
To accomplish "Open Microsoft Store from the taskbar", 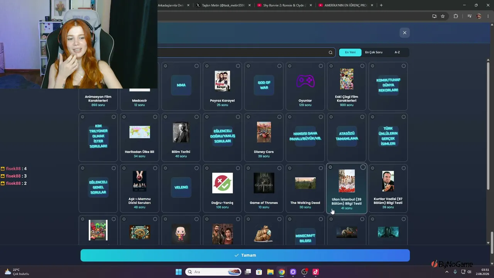I will pyautogui.click(x=259, y=272).
